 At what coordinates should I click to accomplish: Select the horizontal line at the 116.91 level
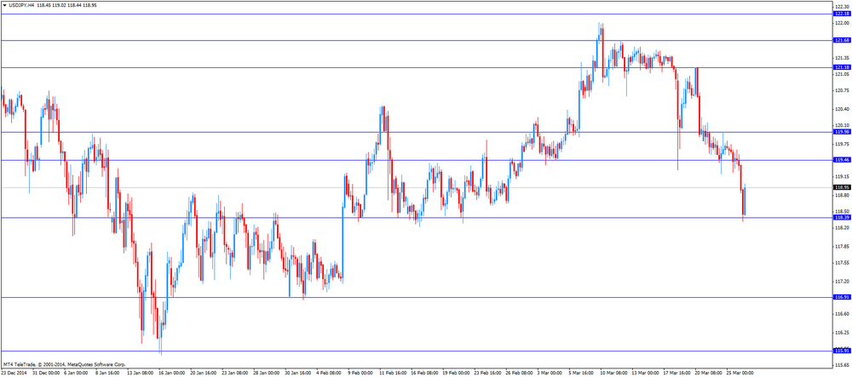(x=417, y=297)
